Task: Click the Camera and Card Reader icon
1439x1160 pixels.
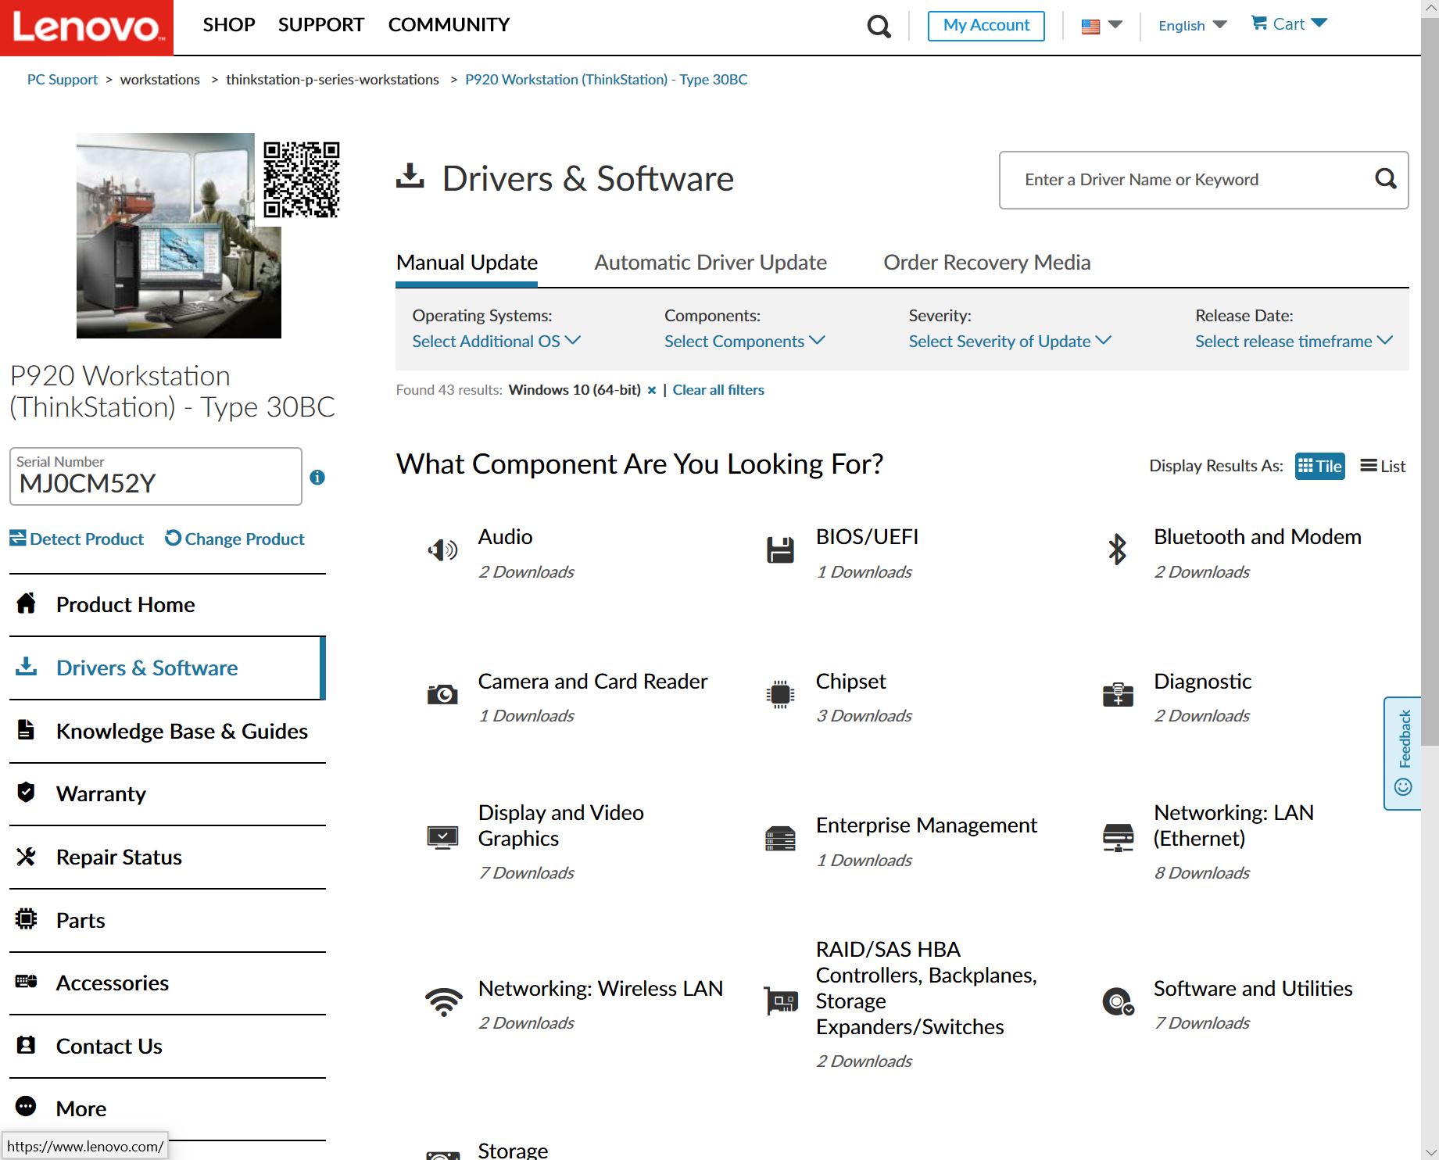Action: click(x=442, y=694)
